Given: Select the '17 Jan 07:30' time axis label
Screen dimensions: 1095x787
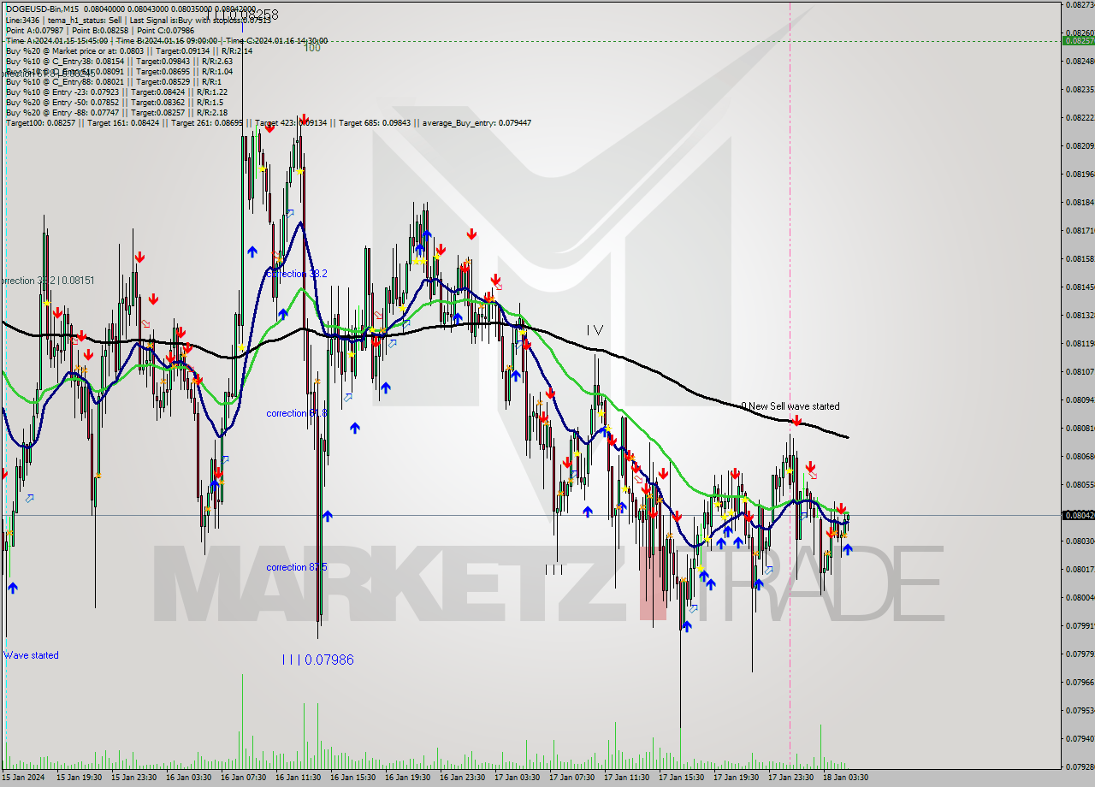Looking at the screenshot, I should click(571, 778).
